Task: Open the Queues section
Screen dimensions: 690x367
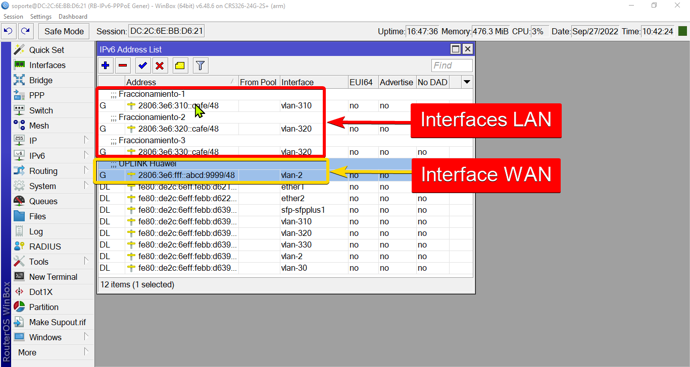Action: [x=43, y=201]
